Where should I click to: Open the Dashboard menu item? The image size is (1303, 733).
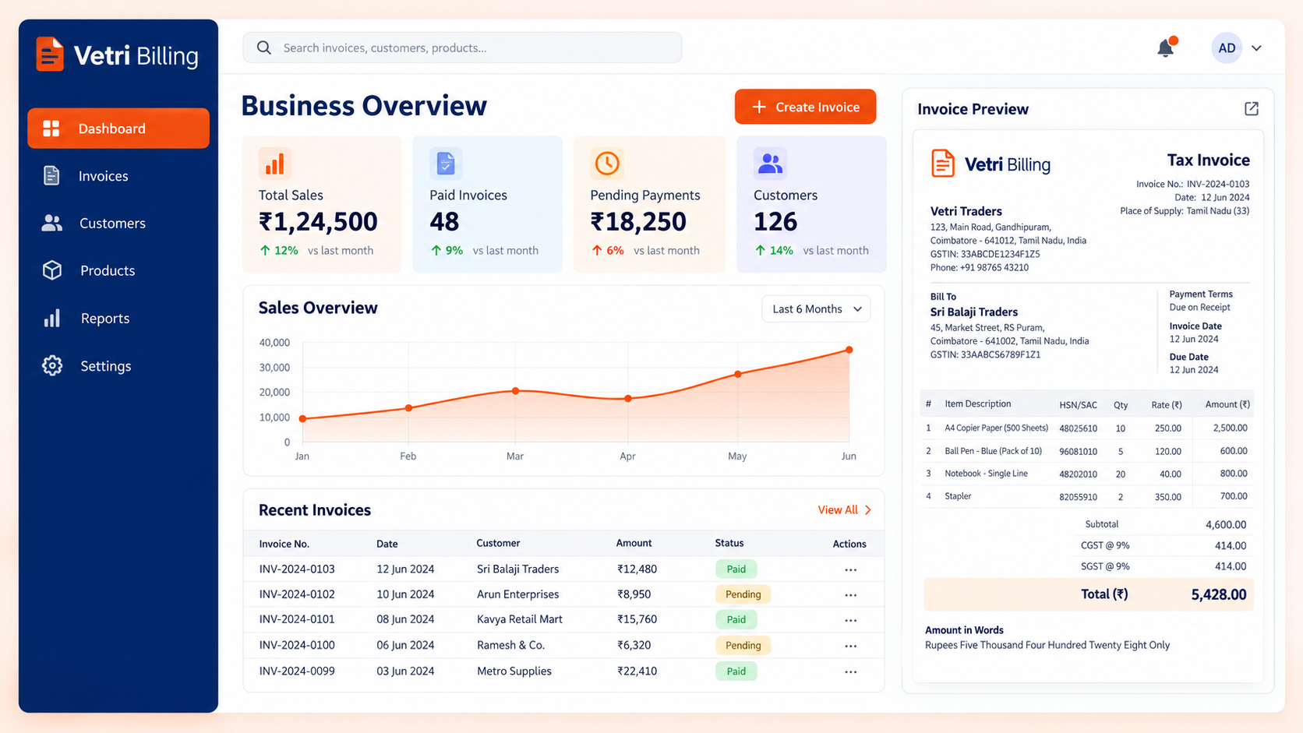(118, 129)
